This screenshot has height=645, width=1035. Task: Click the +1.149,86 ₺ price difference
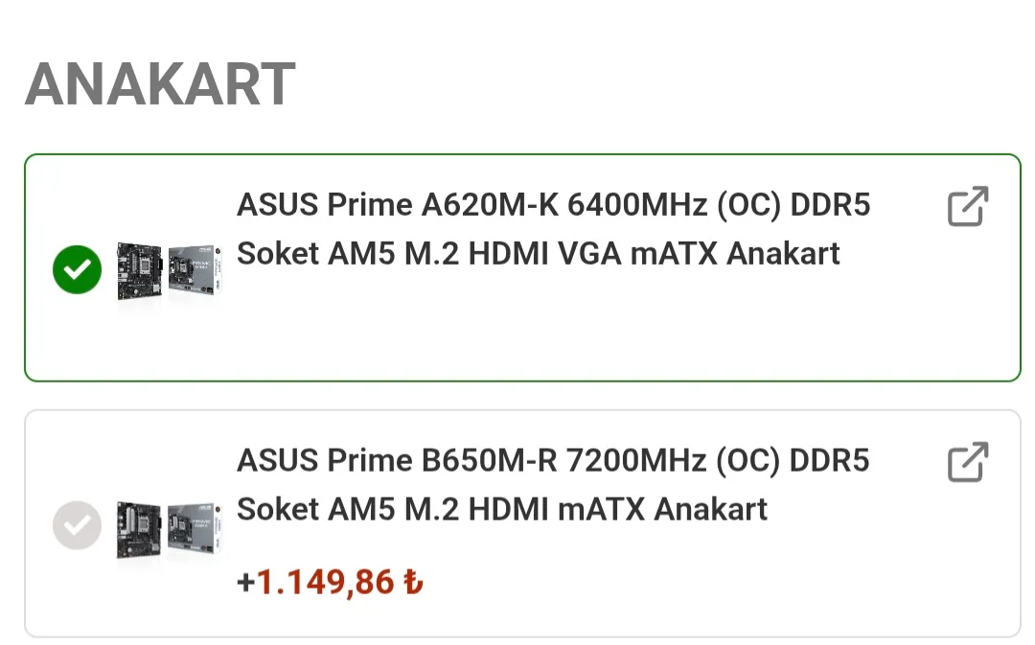tap(330, 581)
